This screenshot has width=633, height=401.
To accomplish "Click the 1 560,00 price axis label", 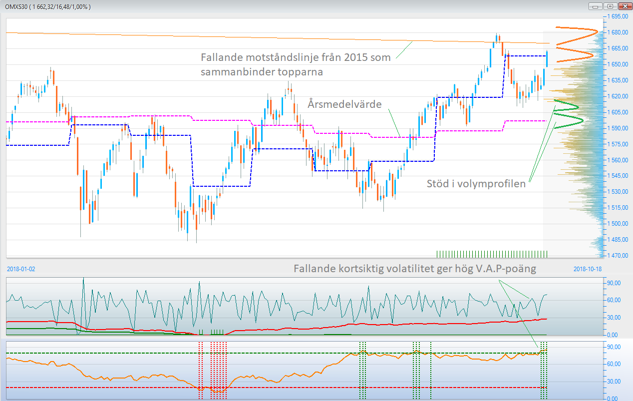I will [618, 160].
